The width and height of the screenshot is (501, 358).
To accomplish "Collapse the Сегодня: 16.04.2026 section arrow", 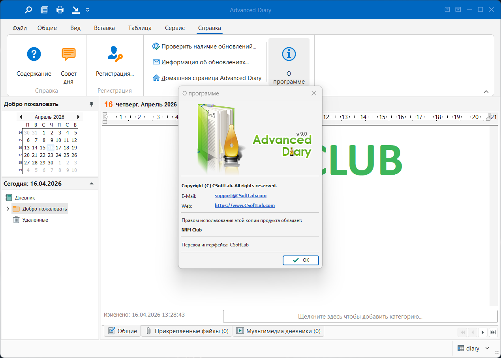I will tap(92, 184).
